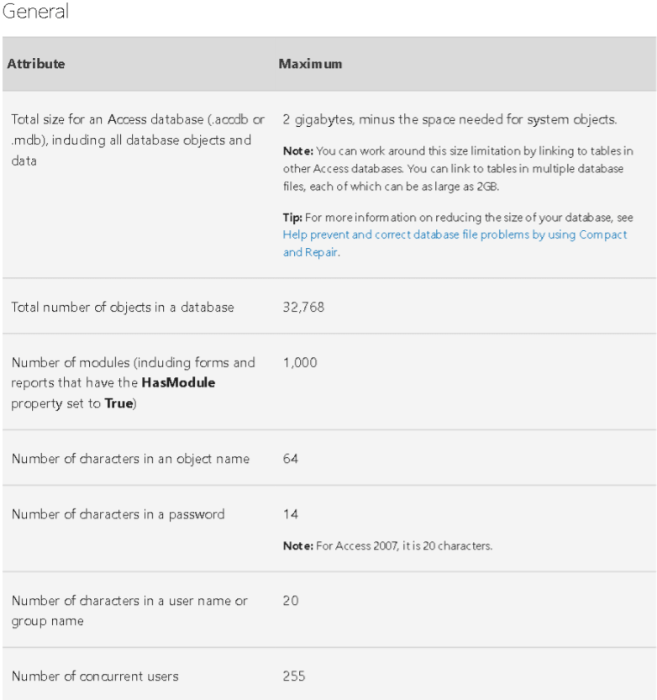Viewport: 657px width, 700px height.
Task: Click the Attribute column header
Action: (x=35, y=64)
